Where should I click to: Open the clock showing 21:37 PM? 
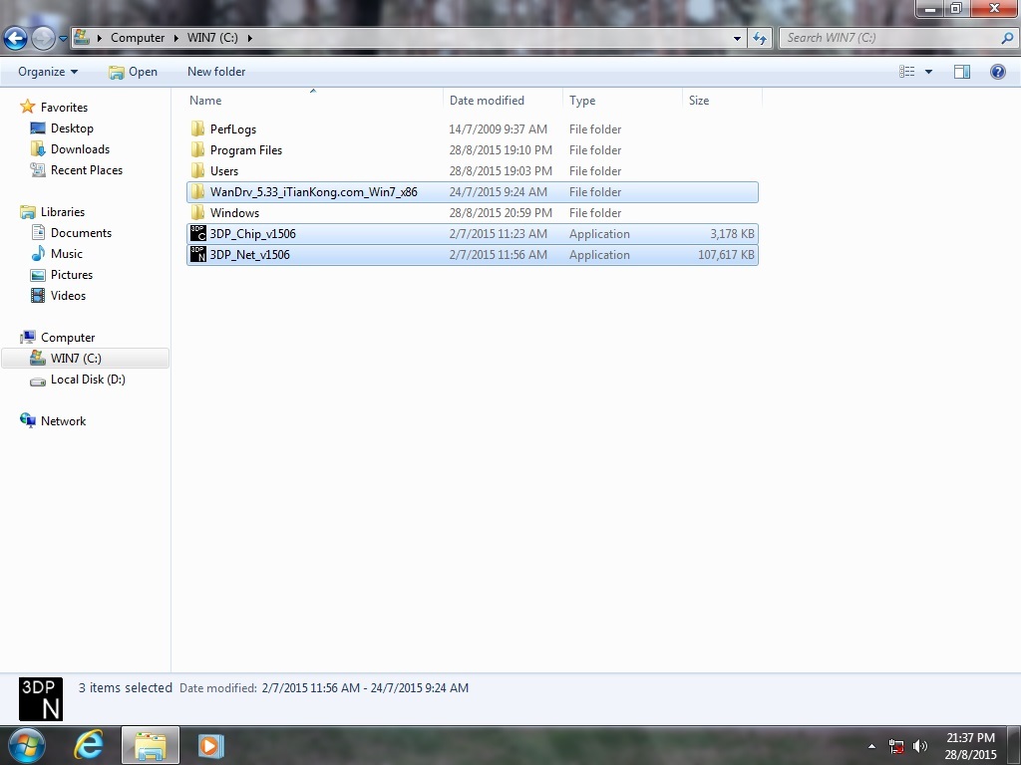point(970,746)
